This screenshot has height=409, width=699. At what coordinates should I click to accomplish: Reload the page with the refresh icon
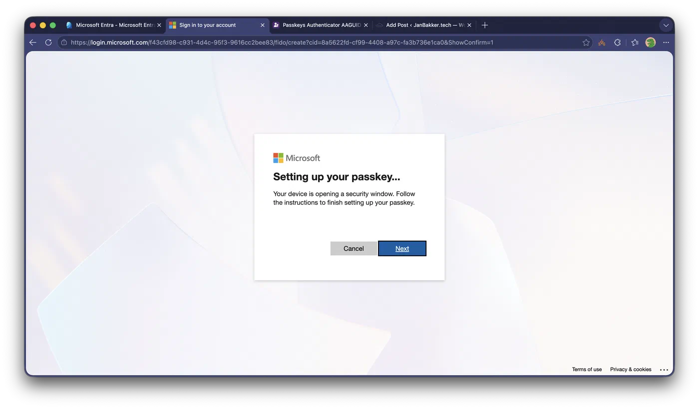pos(48,42)
